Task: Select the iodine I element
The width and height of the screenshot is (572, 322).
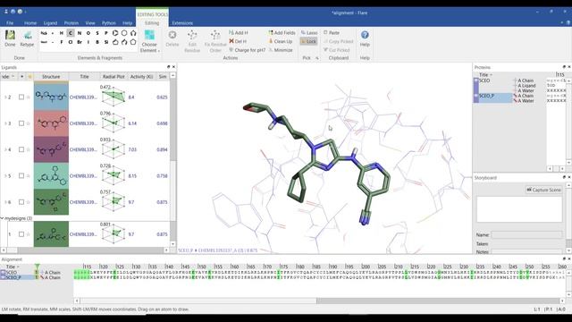Action: click(88, 42)
